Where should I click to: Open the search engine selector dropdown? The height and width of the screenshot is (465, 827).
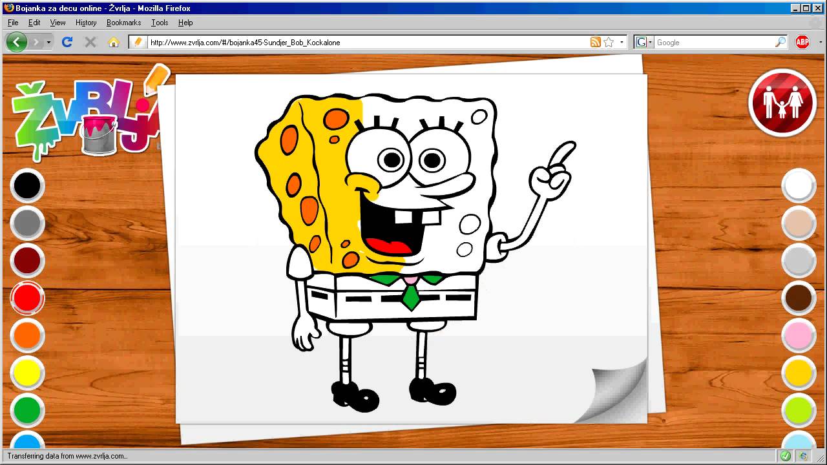click(644, 42)
